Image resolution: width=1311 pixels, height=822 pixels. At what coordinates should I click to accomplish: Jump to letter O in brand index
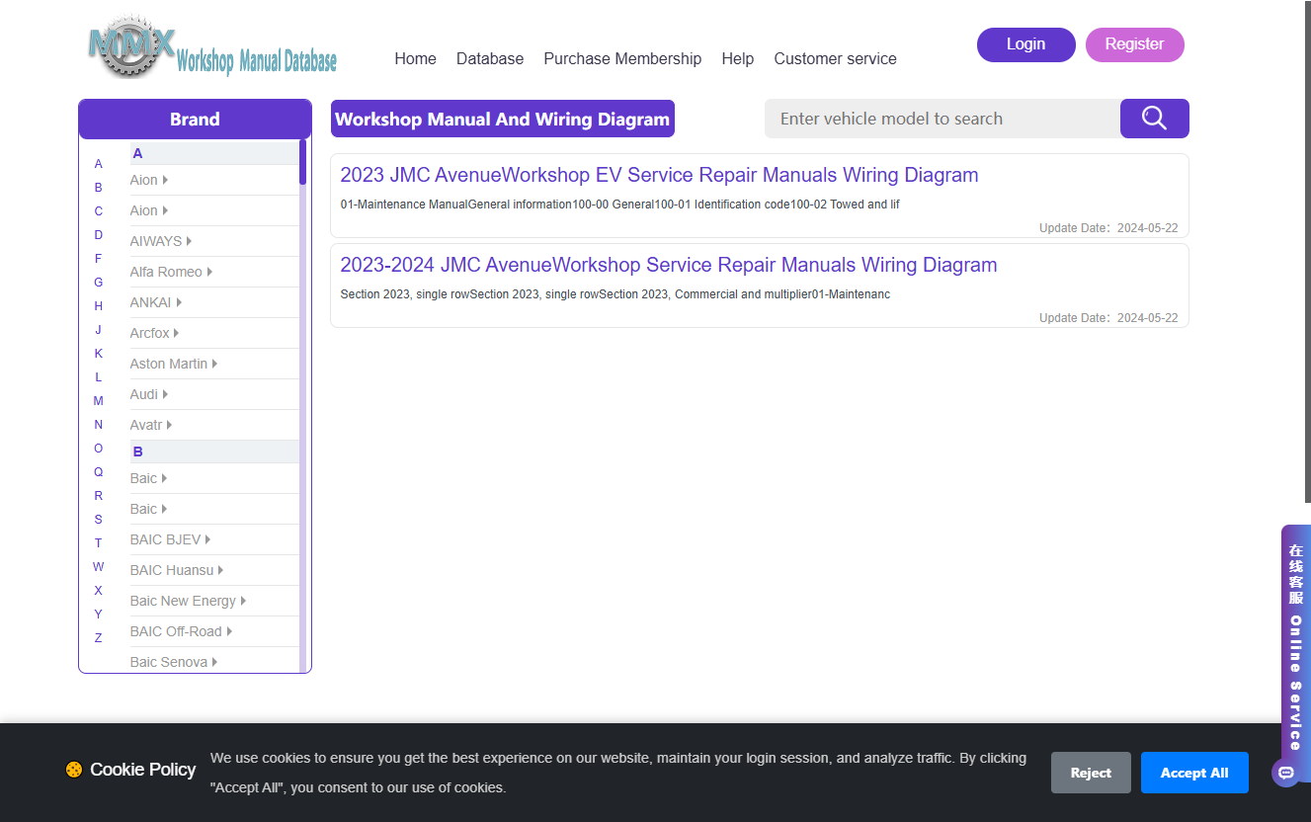98,449
